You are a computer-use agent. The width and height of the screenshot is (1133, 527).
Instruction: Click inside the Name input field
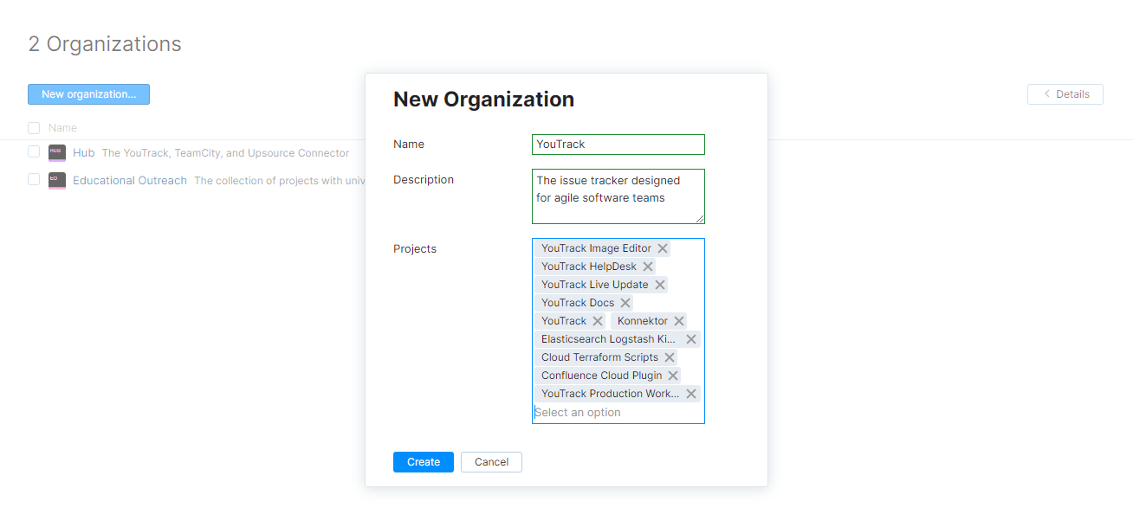point(618,144)
